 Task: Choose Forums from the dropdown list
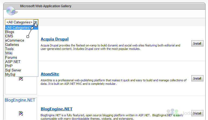22,57
